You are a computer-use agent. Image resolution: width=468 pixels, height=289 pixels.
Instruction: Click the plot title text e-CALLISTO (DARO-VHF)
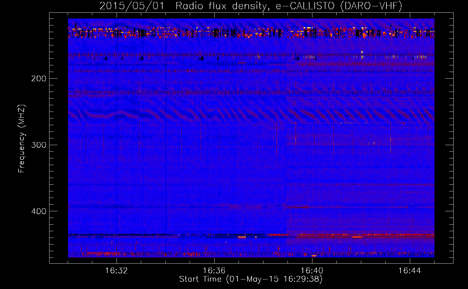[x=339, y=6]
